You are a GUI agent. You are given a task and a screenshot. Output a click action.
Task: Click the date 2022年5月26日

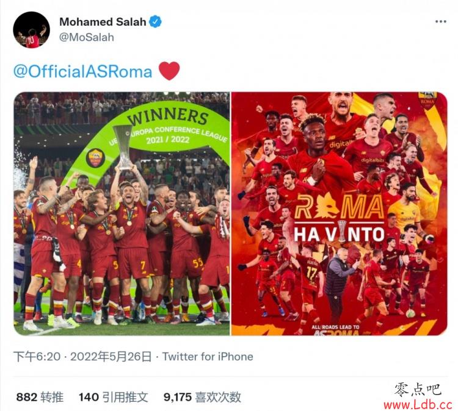[x=111, y=357]
